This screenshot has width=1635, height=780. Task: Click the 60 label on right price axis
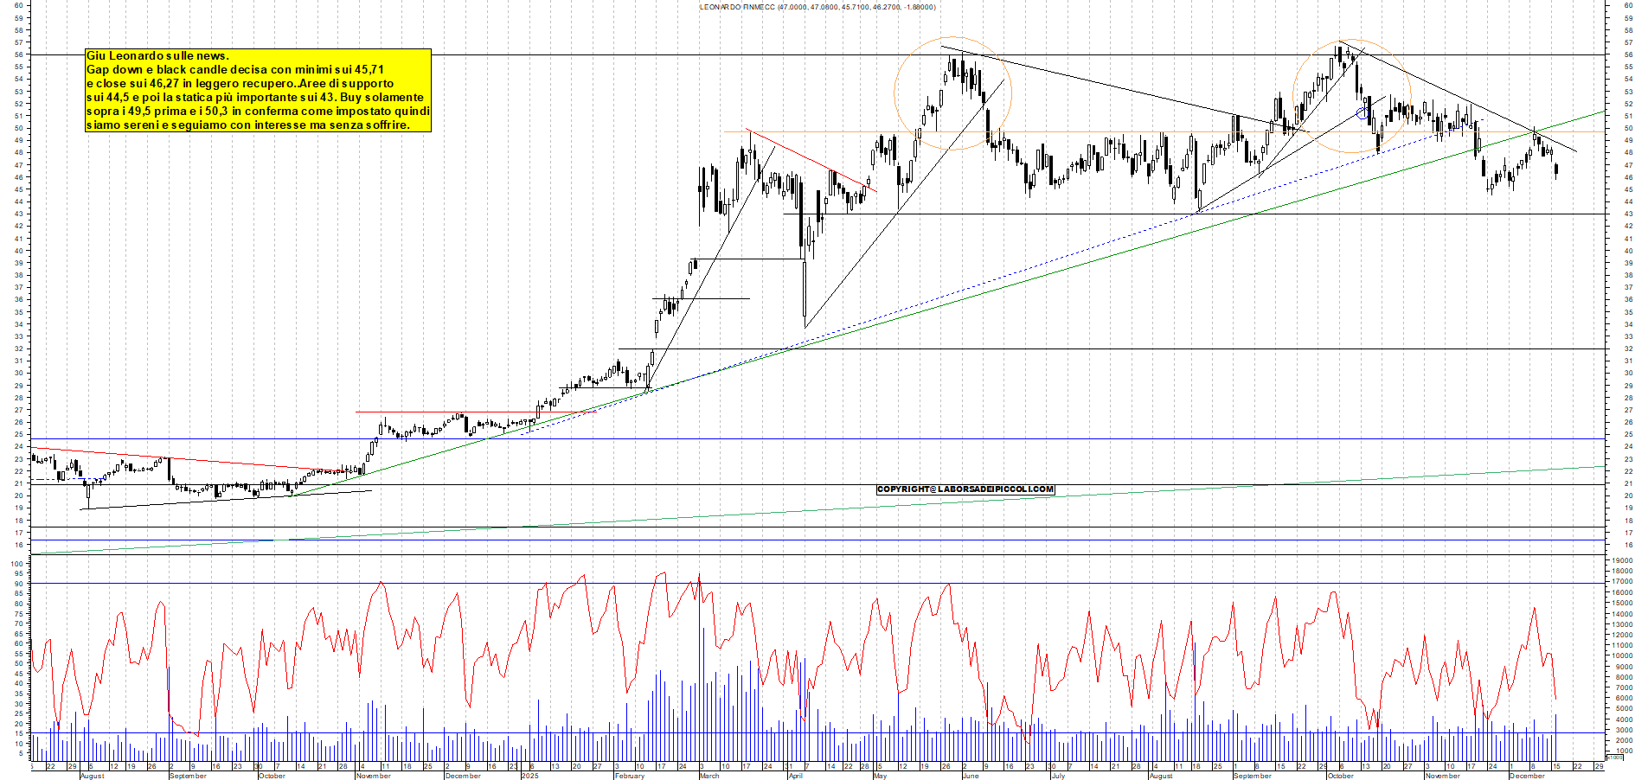point(1628,5)
